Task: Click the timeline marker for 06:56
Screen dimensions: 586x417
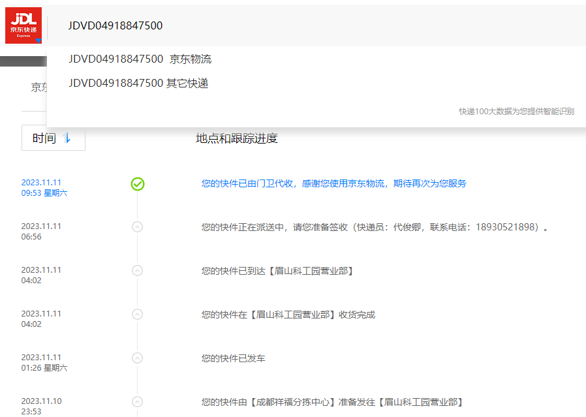Action: pyautogui.click(x=138, y=227)
